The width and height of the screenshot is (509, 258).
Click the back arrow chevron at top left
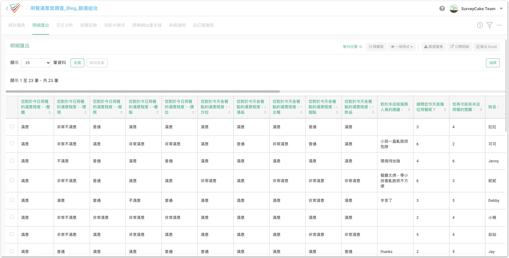tap(7, 8)
